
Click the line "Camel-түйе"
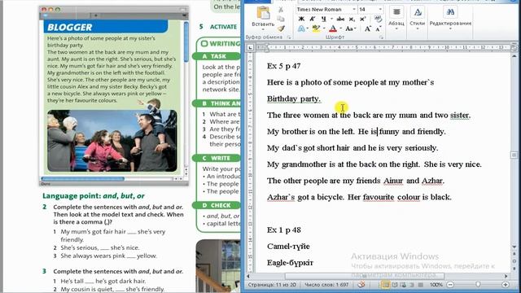click(288, 247)
